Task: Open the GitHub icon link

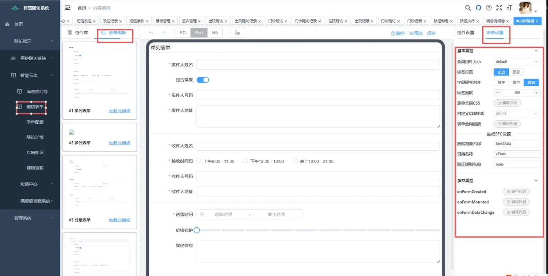Action: tap(478, 7)
